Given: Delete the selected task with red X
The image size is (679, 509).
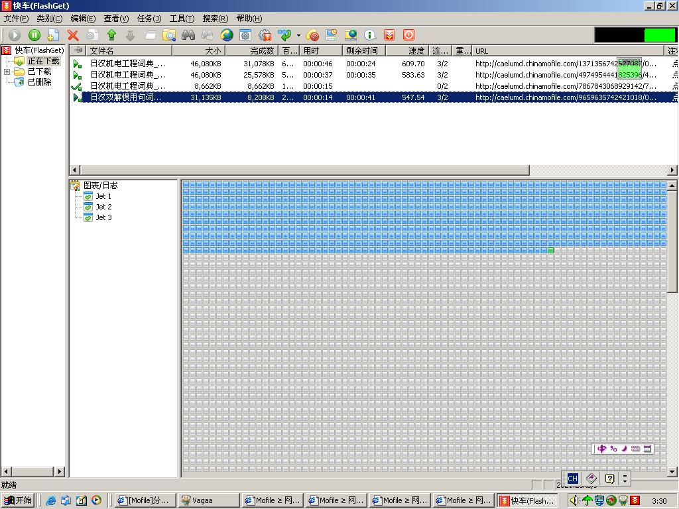Looking at the screenshot, I should (x=73, y=35).
